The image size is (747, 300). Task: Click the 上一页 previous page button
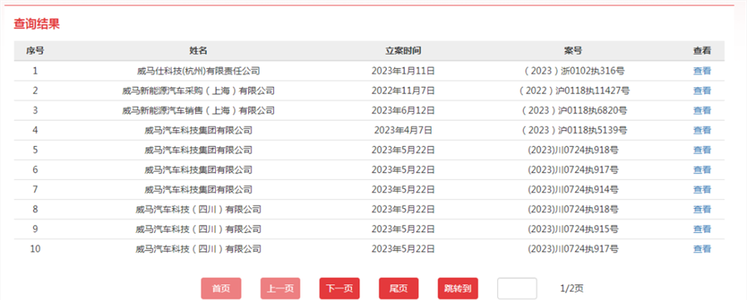[281, 288]
